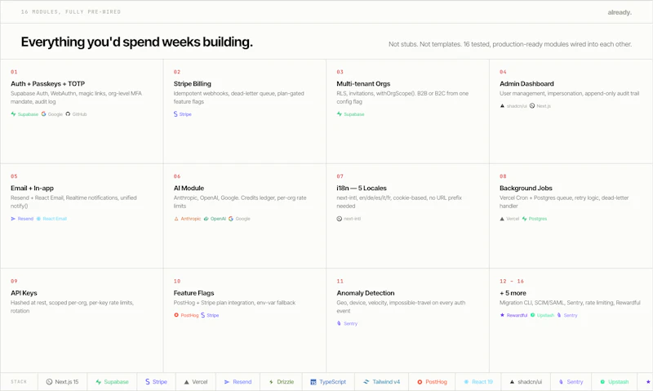This screenshot has width=653, height=391.
Task: Click the '12 - 16' module number label
Action: (512, 281)
